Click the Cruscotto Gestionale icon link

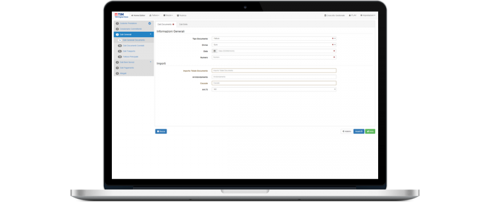pyautogui.click(x=325, y=15)
